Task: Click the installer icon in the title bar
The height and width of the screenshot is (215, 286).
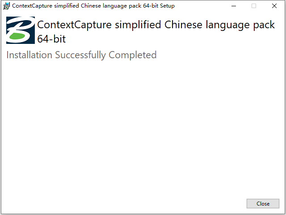Action: 6,6
